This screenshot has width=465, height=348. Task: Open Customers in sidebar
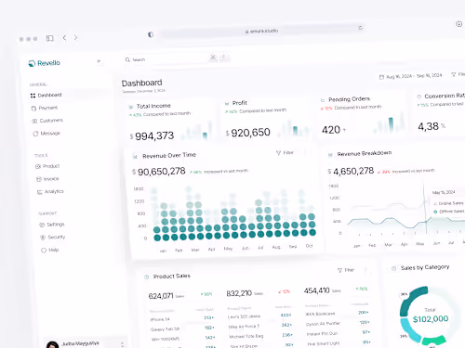47,121
